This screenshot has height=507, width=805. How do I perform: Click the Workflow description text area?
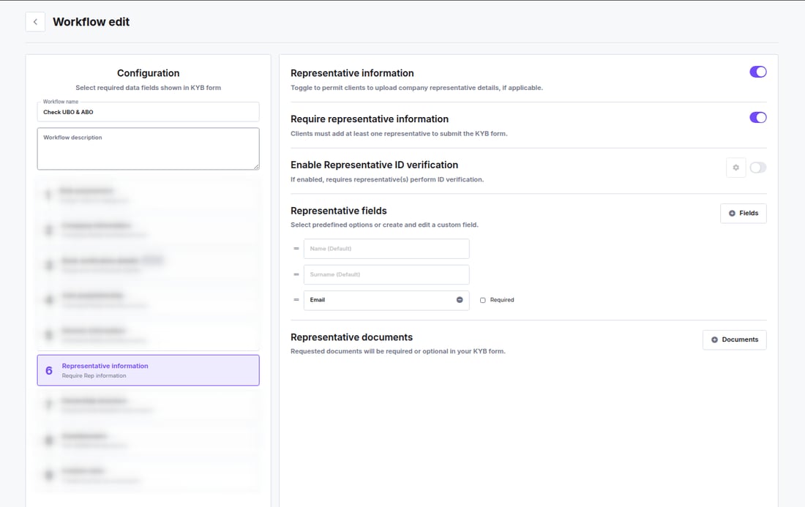pos(149,149)
